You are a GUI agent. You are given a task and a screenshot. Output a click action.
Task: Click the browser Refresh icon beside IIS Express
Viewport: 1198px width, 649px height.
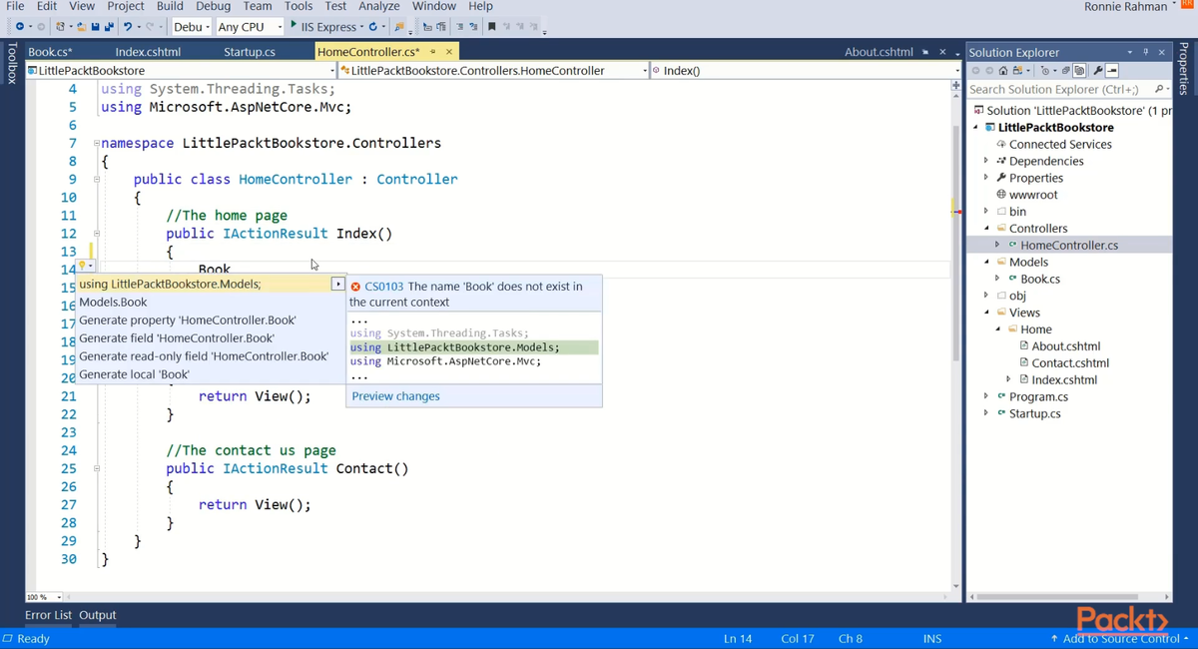coord(372,27)
